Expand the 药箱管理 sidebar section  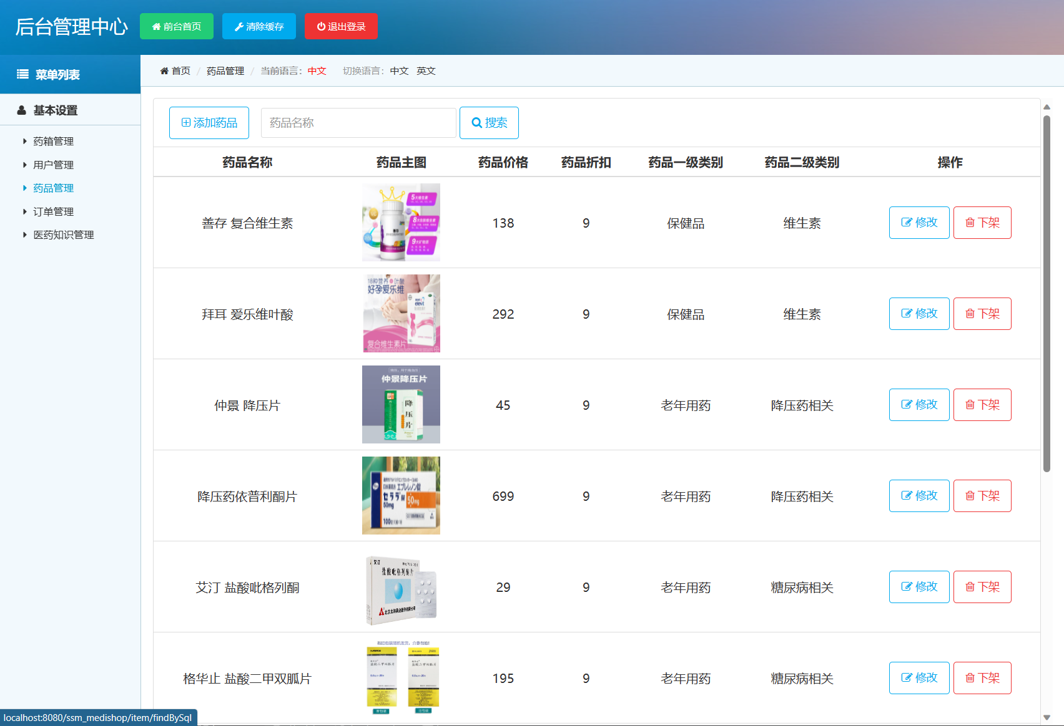[x=53, y=141]
